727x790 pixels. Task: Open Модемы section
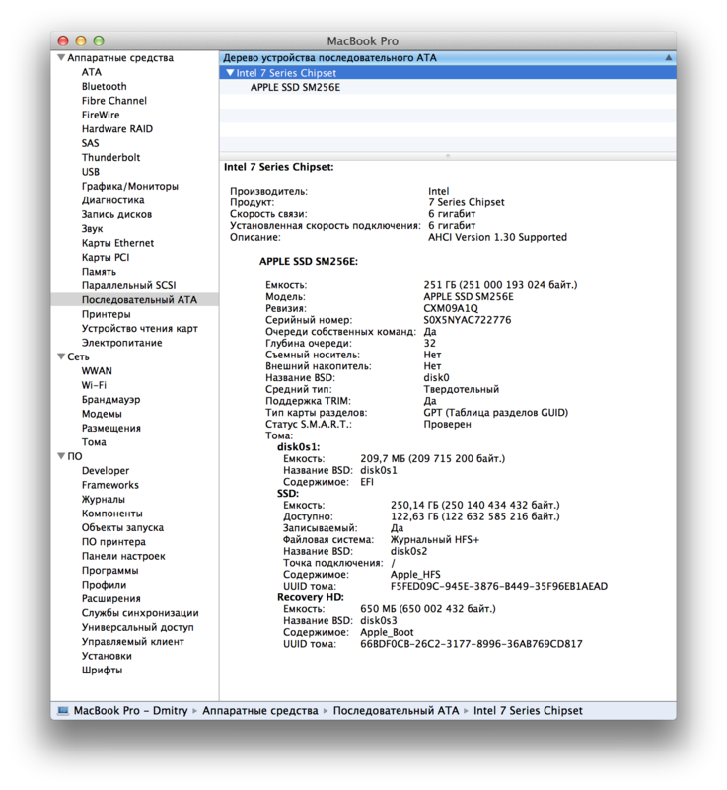click(x=102, y=414)
